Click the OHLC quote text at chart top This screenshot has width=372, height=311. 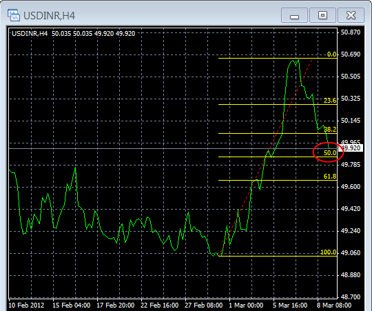73,34
